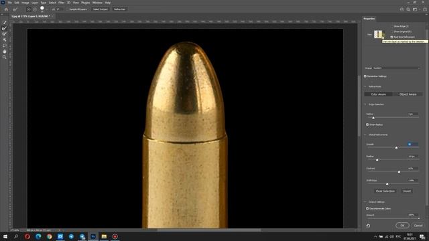This screenshot has width=429, height=241.
Task: Open the Help menu
Action: pos(108,3)
